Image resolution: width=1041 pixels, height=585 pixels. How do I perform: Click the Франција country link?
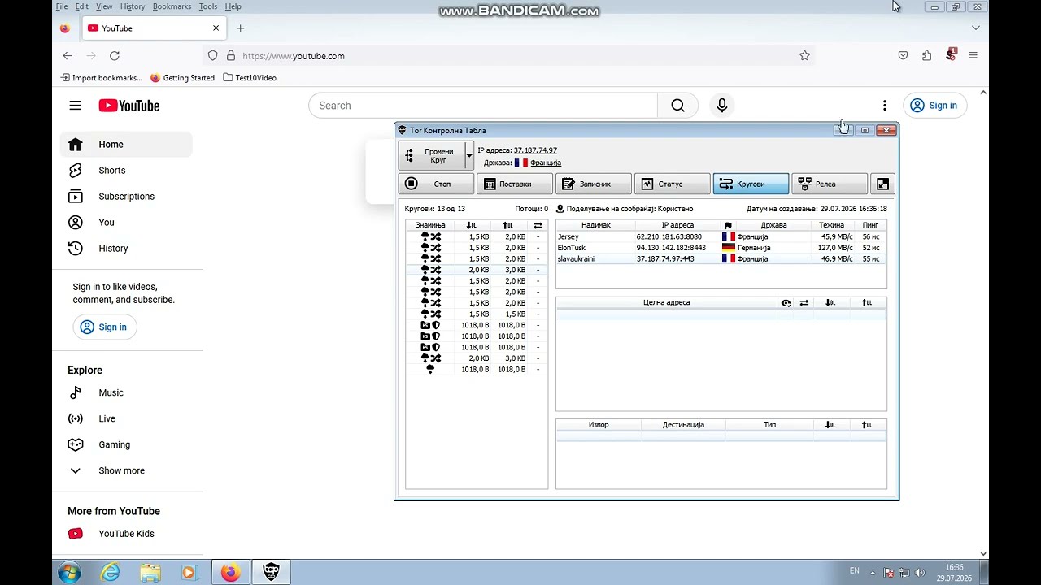click(546, 162)
